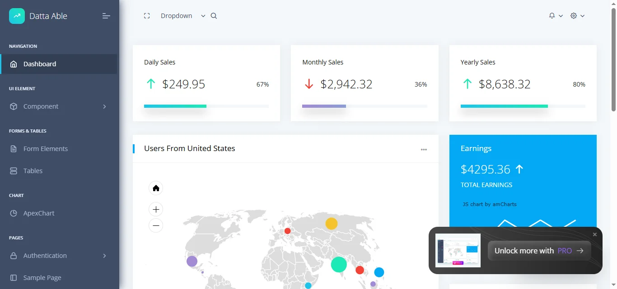This screenshot has height=289, width=617.
Task: Open notifications bell icon
Action: click(x=552, y=16)
